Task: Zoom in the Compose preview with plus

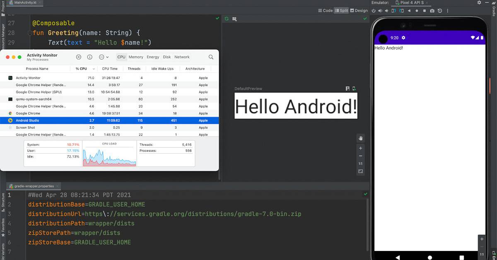Action: coord(360,148)
